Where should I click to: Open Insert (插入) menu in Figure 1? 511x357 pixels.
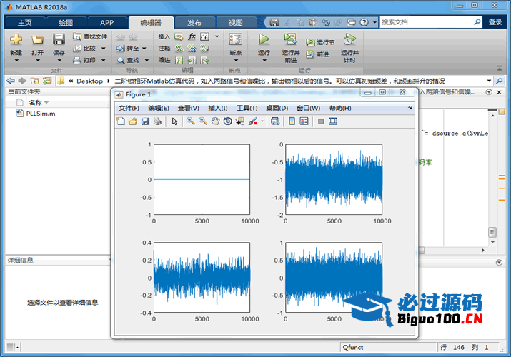click(x=218, y=108)
